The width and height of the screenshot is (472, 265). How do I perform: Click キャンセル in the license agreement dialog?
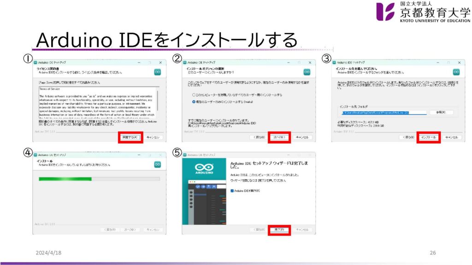(x=153, y=137)
